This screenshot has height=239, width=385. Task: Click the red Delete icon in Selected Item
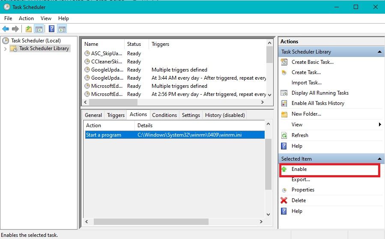(x=284, y=200)
